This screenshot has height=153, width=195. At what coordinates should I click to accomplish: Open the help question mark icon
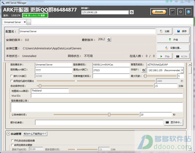point(188,12)
